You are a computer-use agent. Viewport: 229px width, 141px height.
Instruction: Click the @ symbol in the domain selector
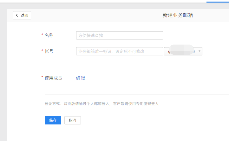170,51
